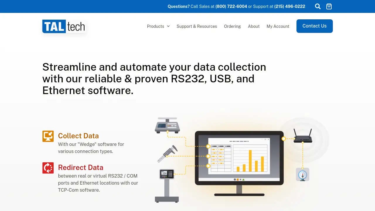This screenshot has height=211, width=375.
Task: Click the caliper illustration icon
Action: [167, 154]
